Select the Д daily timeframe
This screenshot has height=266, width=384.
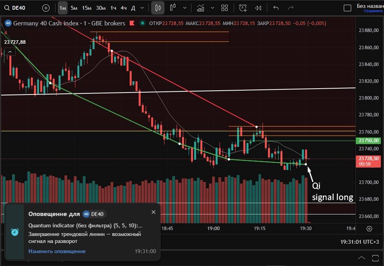coord(133,8)
